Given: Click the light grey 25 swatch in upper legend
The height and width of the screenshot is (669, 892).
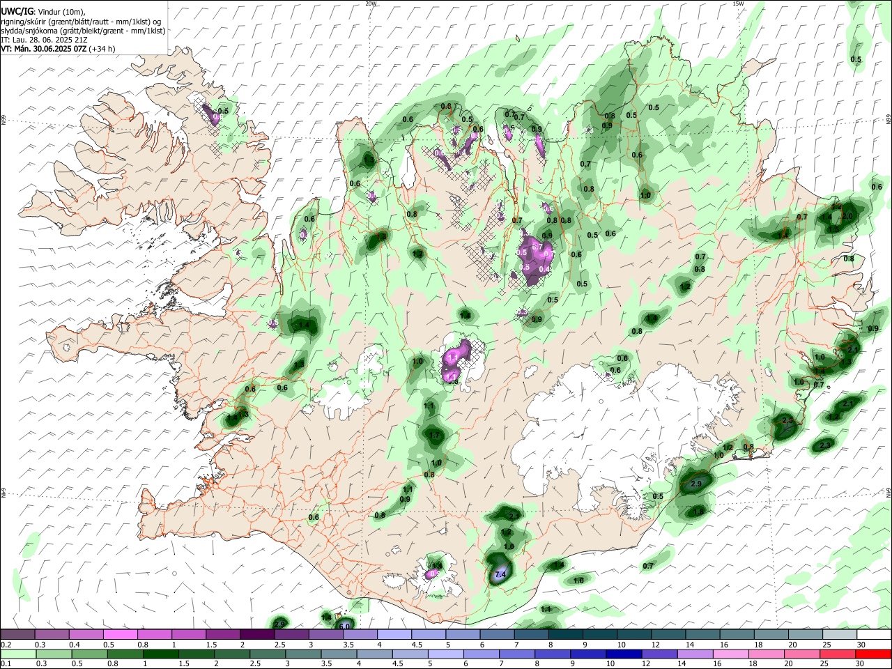Looking at the screenshot, I should point(839,634).
